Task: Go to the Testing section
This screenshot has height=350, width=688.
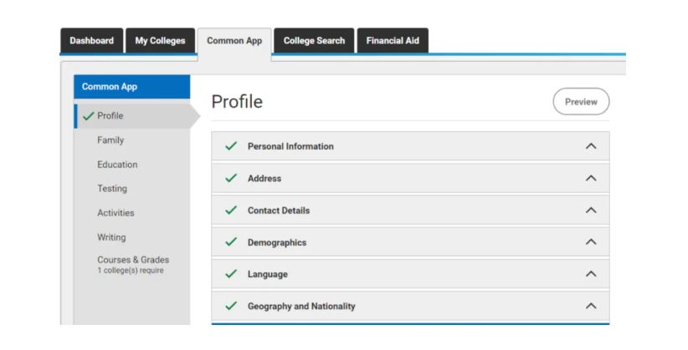Action: point(112,189)
